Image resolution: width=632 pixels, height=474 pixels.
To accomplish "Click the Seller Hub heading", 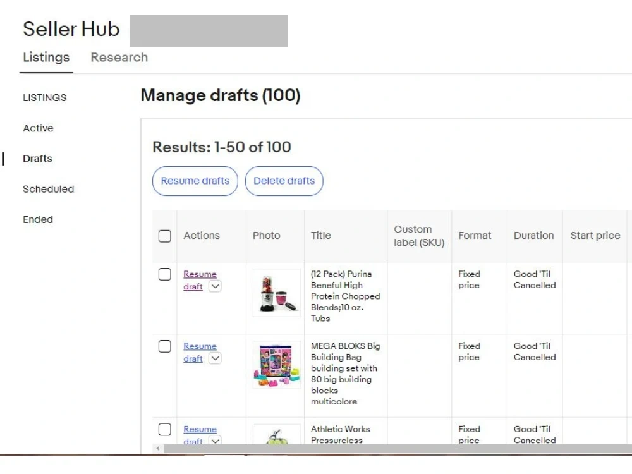I will point(71,29).
